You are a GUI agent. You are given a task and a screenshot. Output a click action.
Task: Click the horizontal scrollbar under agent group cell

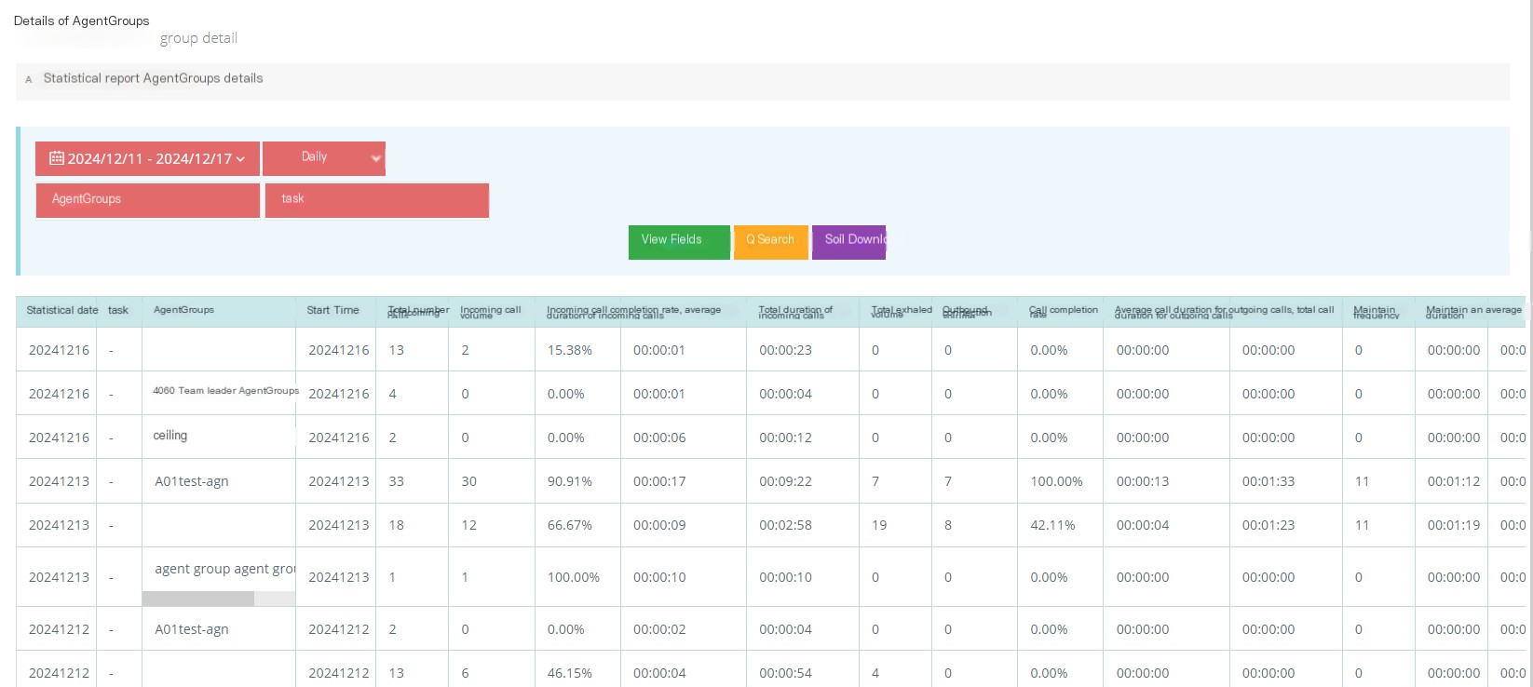pyautogui.click(x=219, y=599)
